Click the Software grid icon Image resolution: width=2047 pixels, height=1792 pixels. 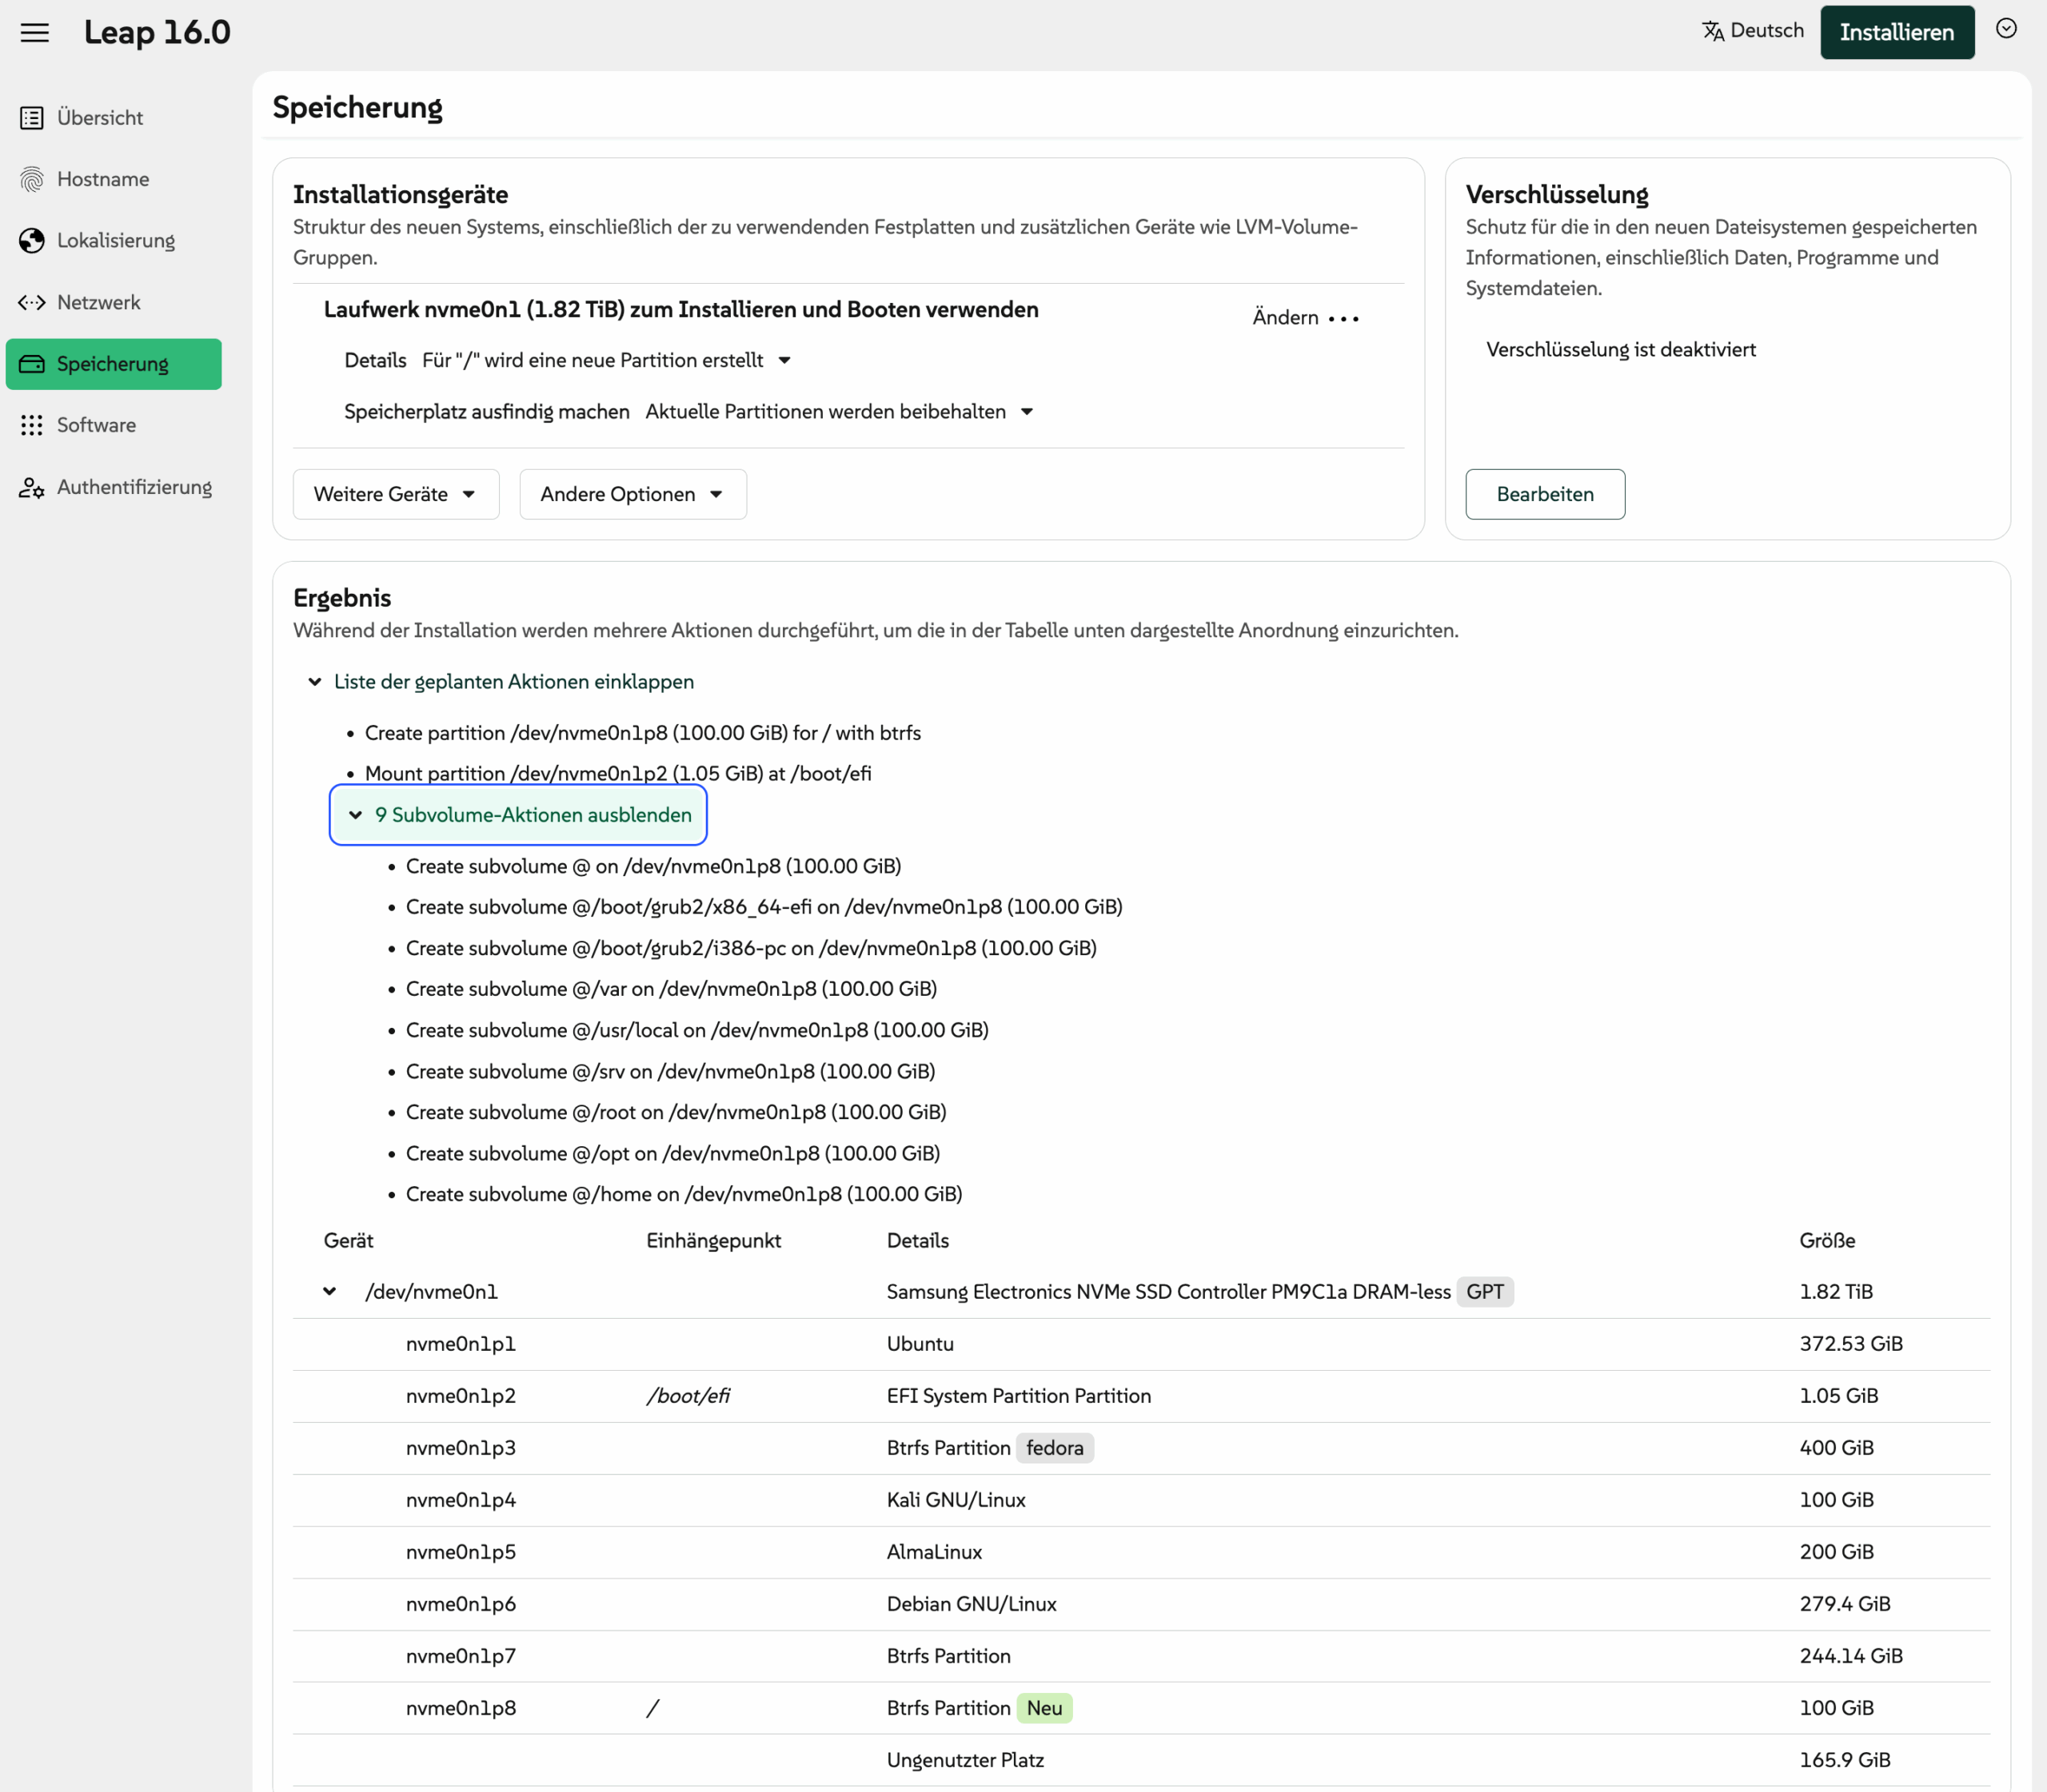(32, 425)
